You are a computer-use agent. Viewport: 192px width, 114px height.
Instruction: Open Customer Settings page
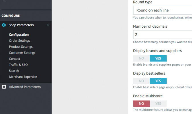tap(22, 53)
